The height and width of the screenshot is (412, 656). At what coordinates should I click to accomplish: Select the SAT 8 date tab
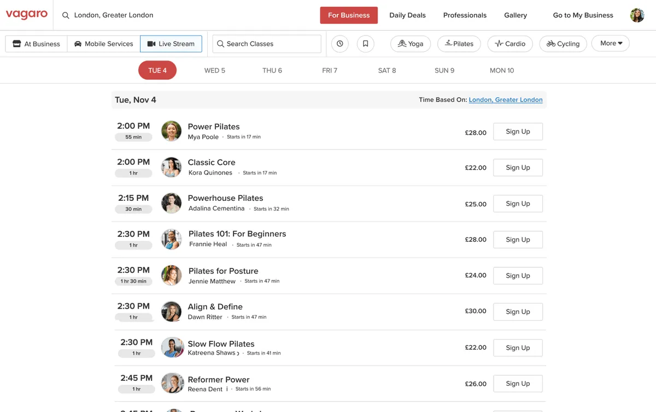[x=387, y=70]
